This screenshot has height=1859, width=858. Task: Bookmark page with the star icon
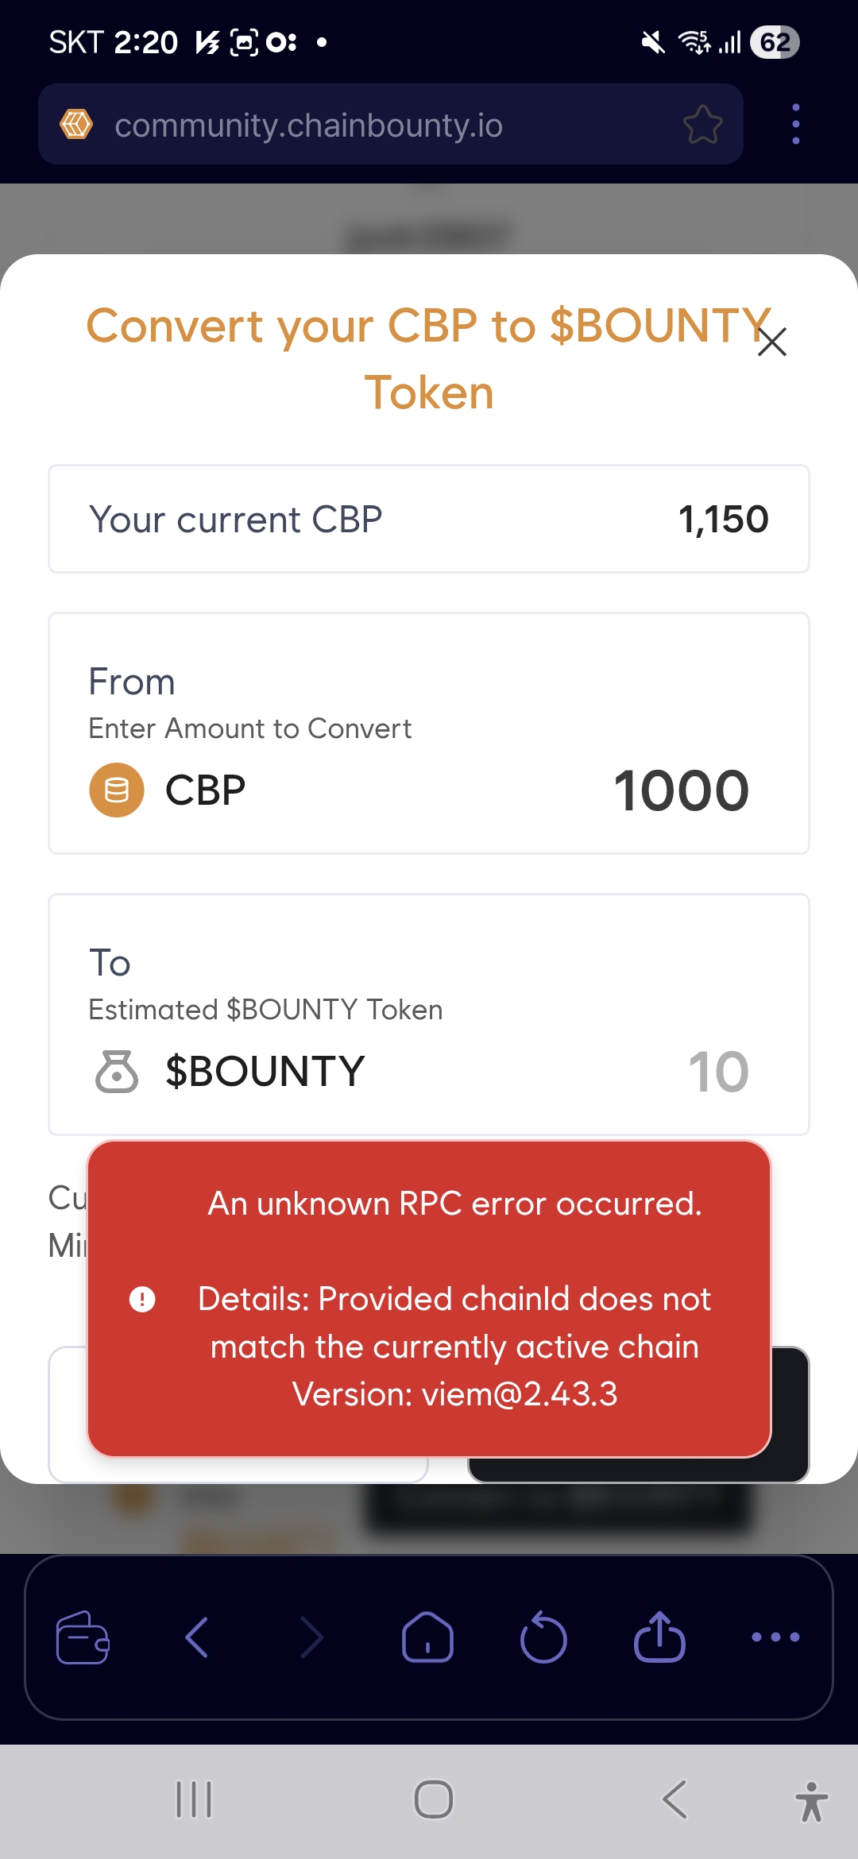click(x=702, y=125)
